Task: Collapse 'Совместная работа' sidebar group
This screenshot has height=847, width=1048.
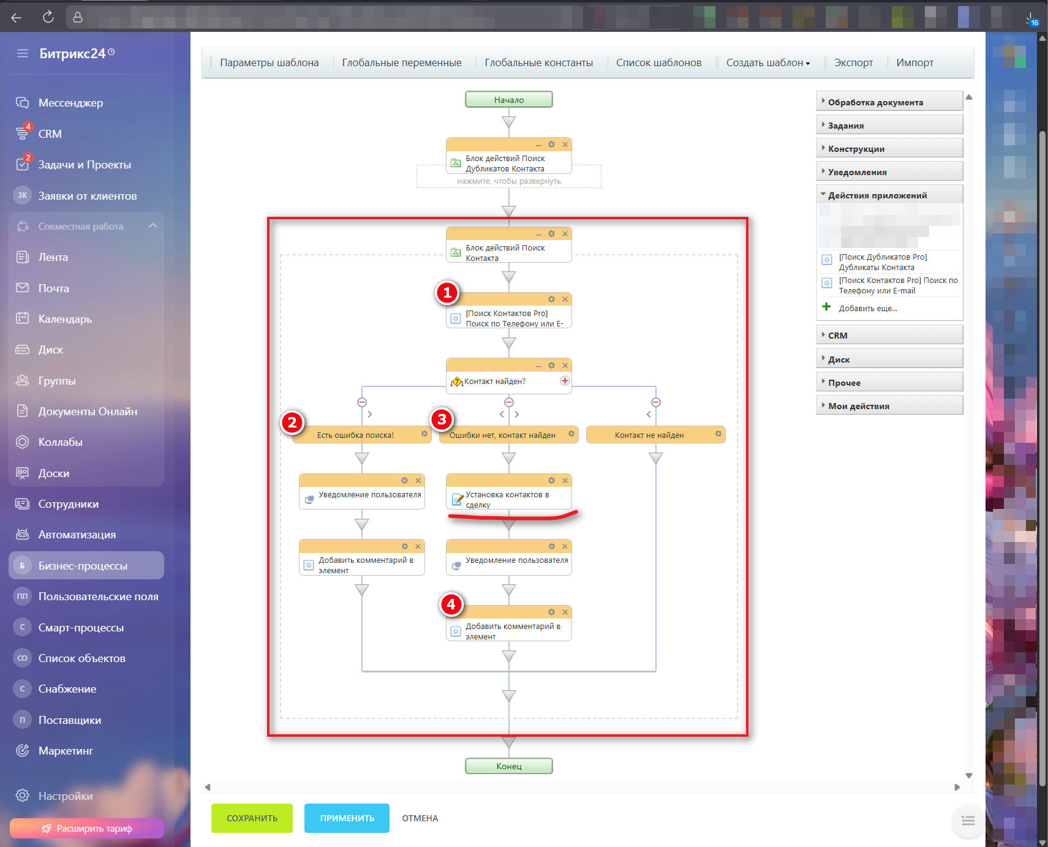Action: coord(153,226)
